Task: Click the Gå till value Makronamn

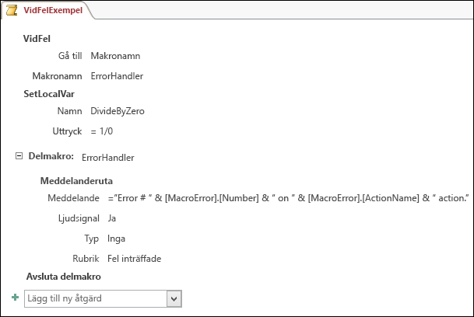Action: [115, 56]
